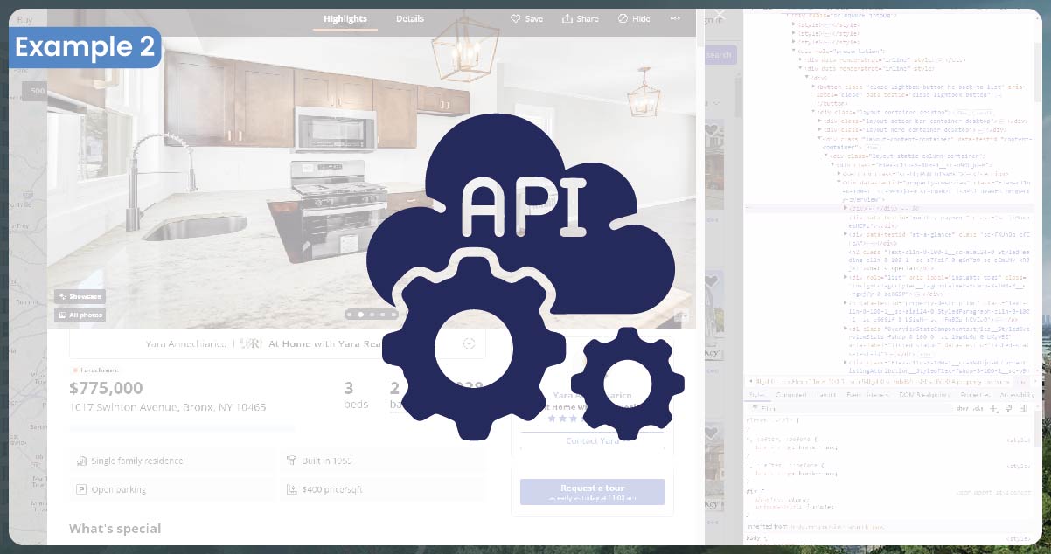Collapse the layout-content-container div node
The height and width of the screenshot is (554, 1051).
coord(820,138)
